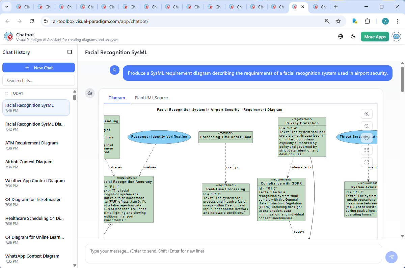The image size is (405, 268).
Task: Click the AI assistant bubble in the header
Action: tap(396, 36)
